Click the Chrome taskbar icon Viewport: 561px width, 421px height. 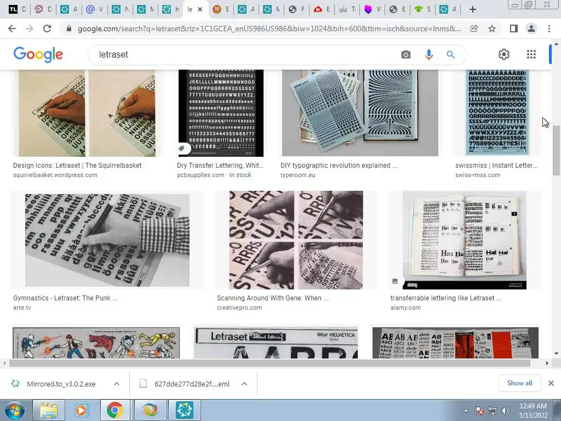tap(115, 410)
